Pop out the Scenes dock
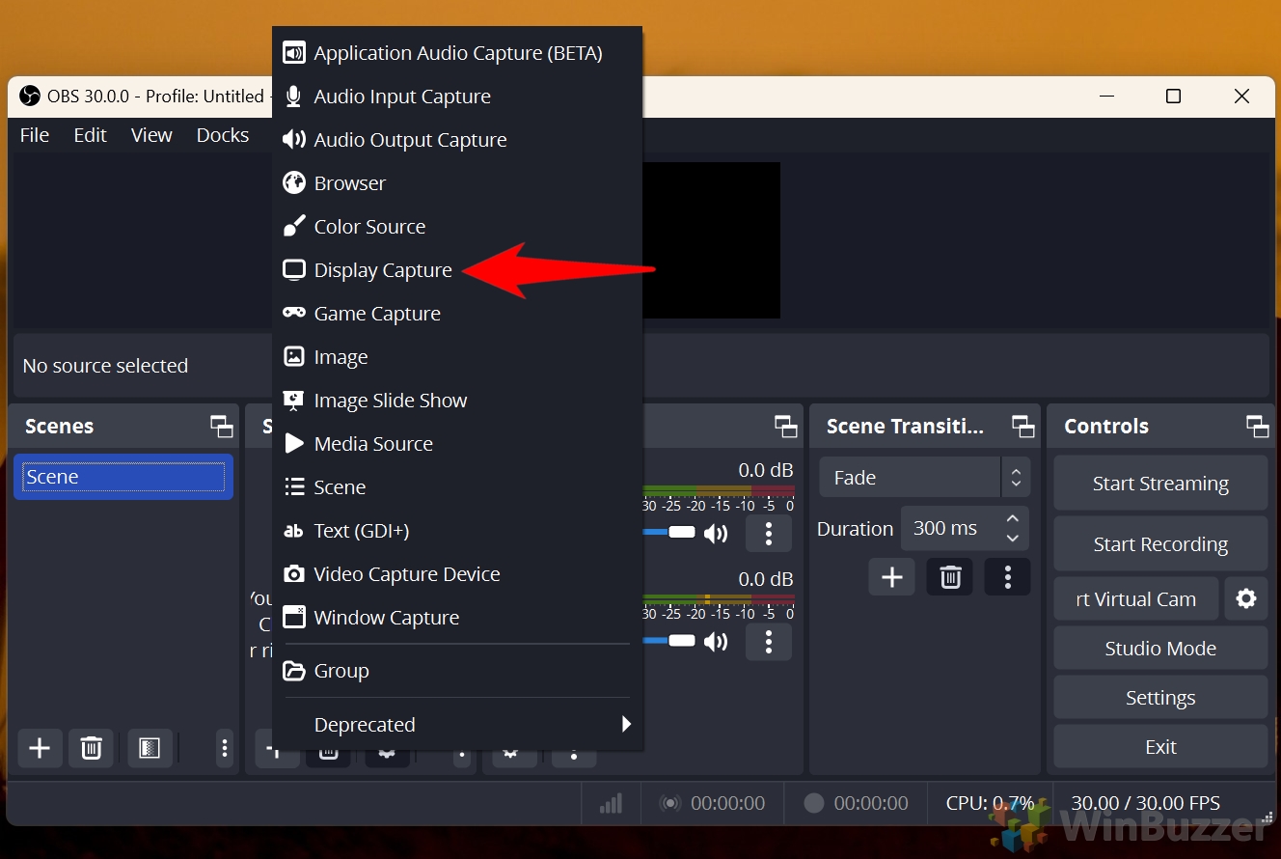This screenshot has height=859, width=1281. [222, 427]
